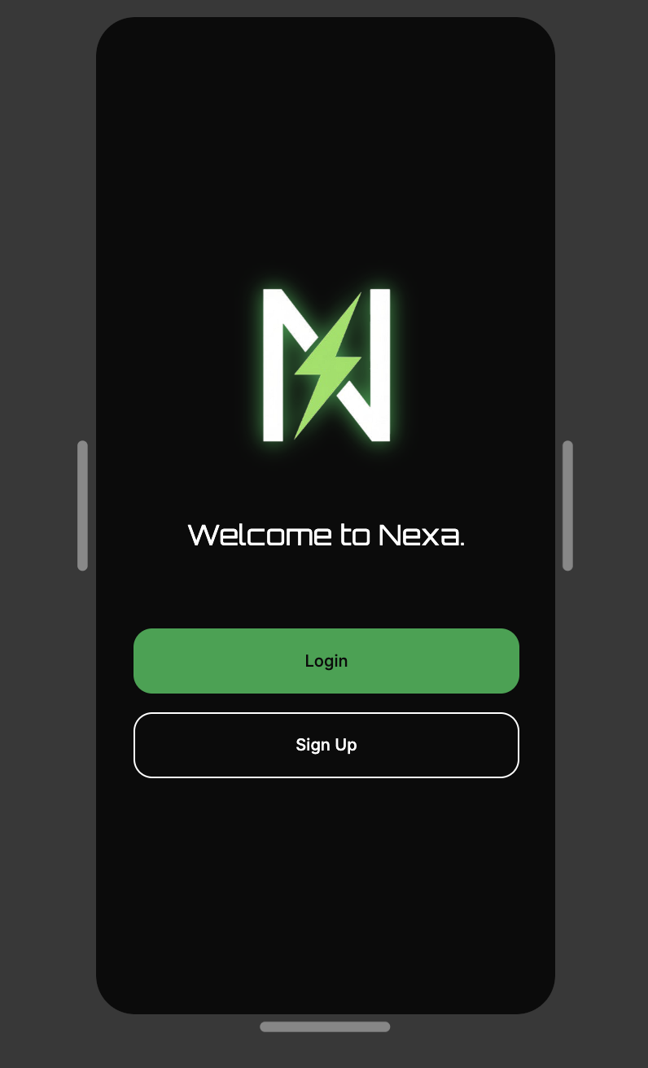Open the Sign Up screen
The image size is (648, 1068).
point(326,745)
